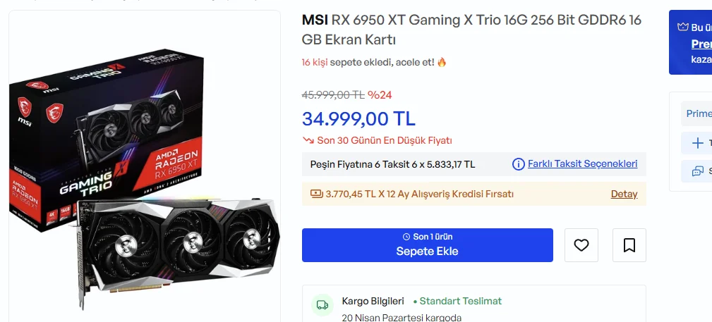This screenshot has height=322, width=712.
Task: Click the Standart Teslimat label
Action: click(460, 301)
